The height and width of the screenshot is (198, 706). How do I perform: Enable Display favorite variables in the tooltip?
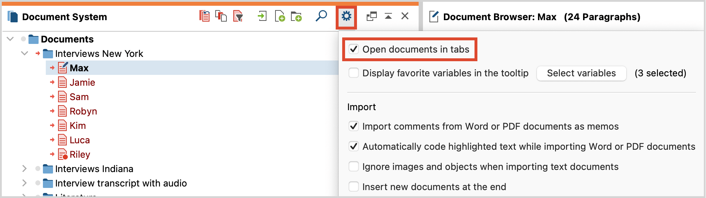(x=354, y=73)
